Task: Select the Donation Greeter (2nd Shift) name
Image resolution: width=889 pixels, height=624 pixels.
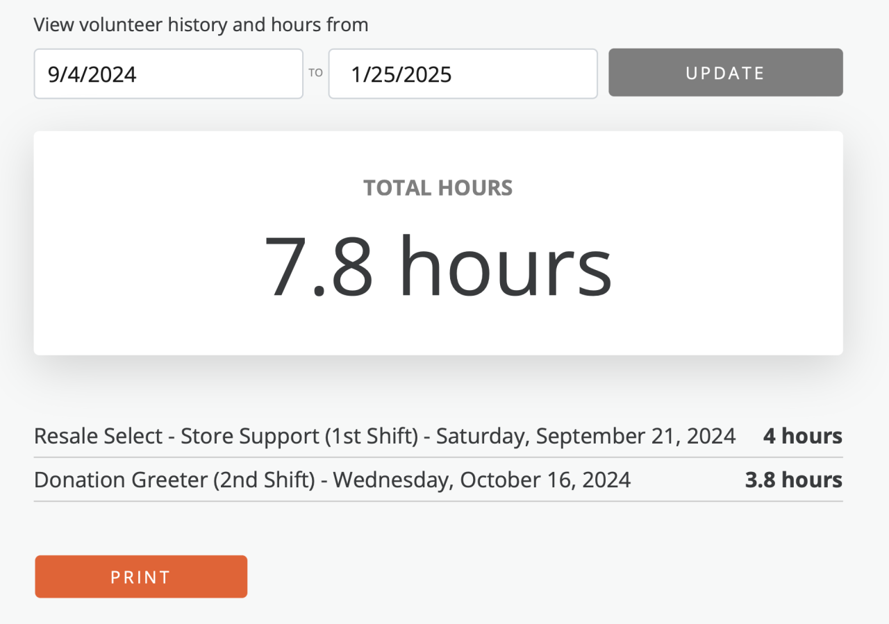Action: click(x=174, y=480)
